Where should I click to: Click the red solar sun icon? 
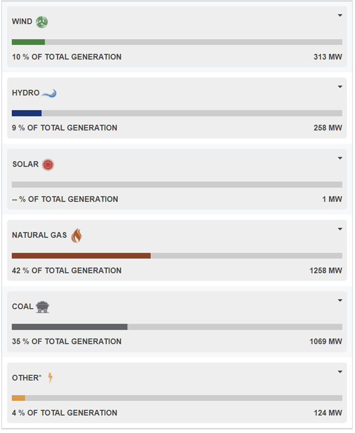tap(48, 165)
